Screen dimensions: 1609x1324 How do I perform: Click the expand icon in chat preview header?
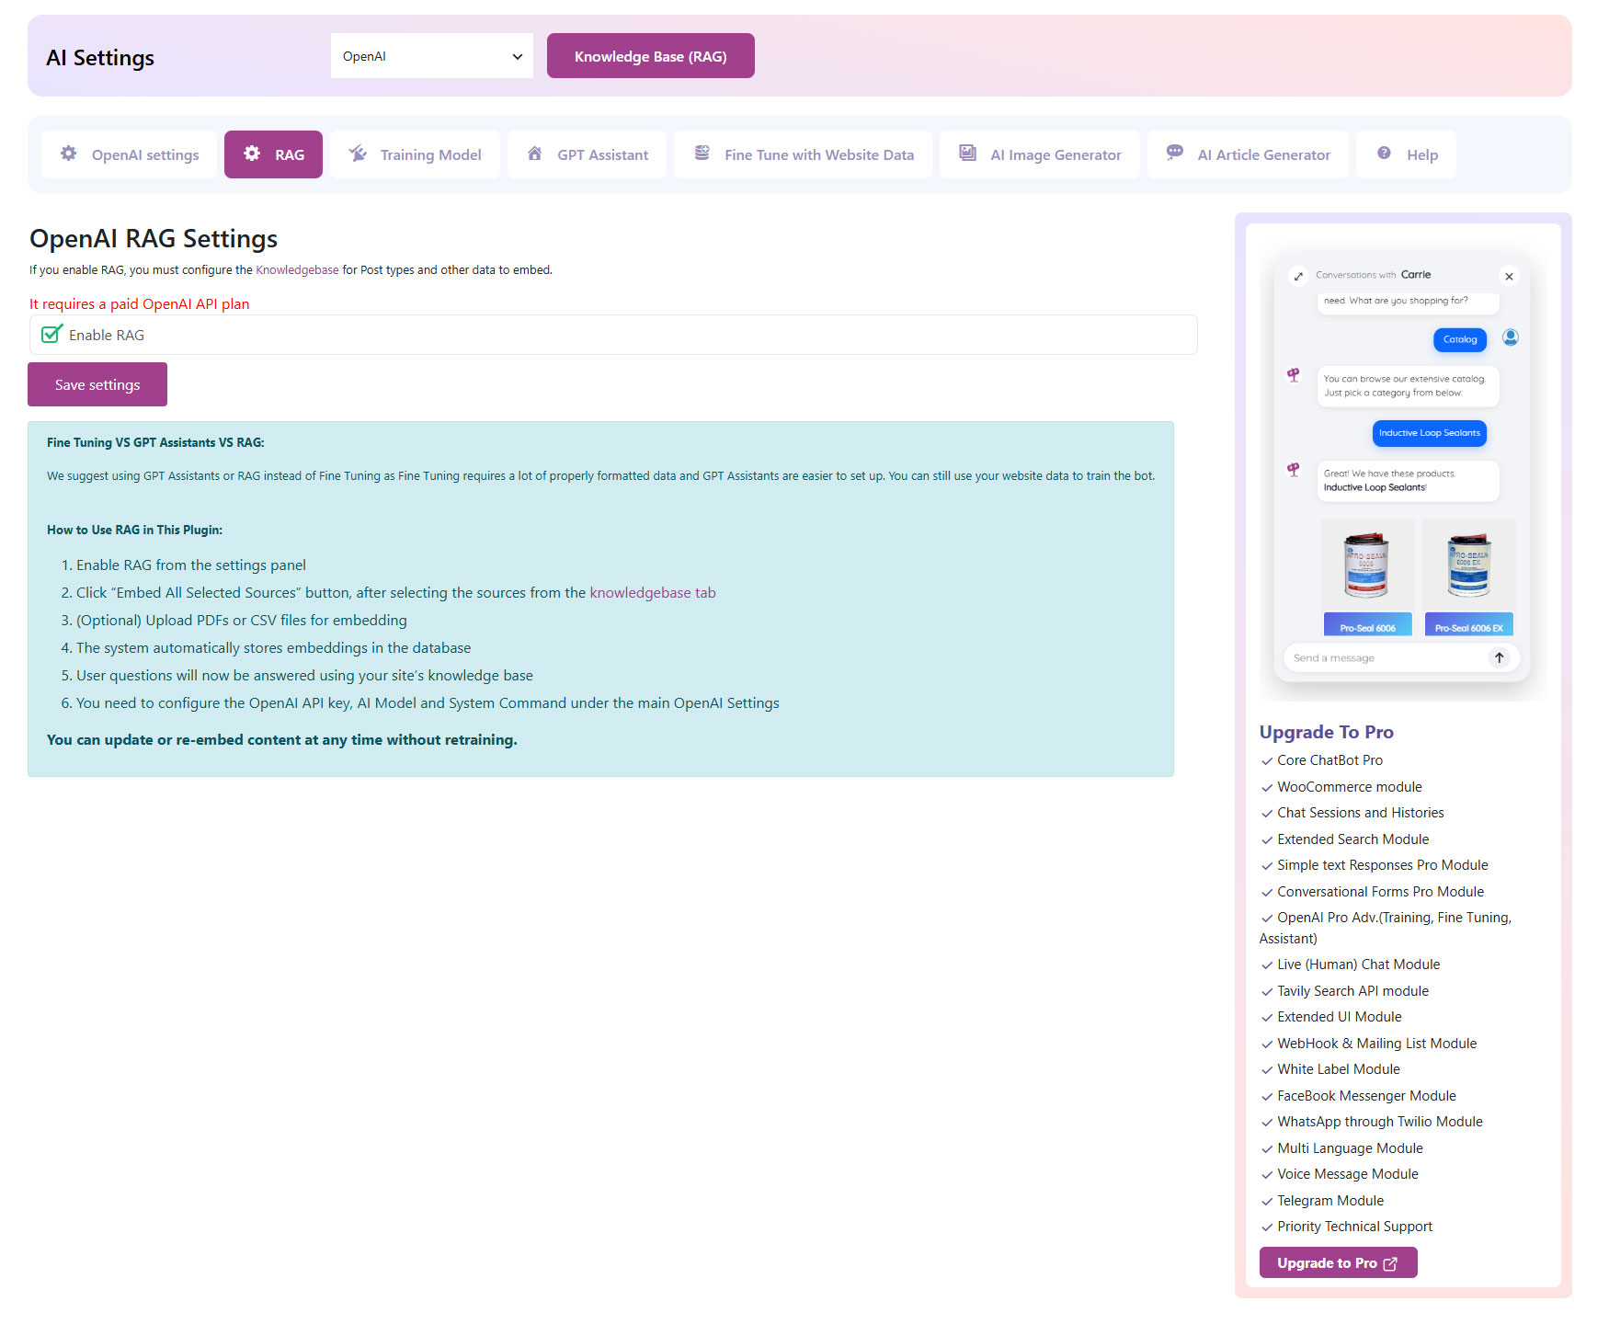pyautogui.click(x=1298, y=276)
